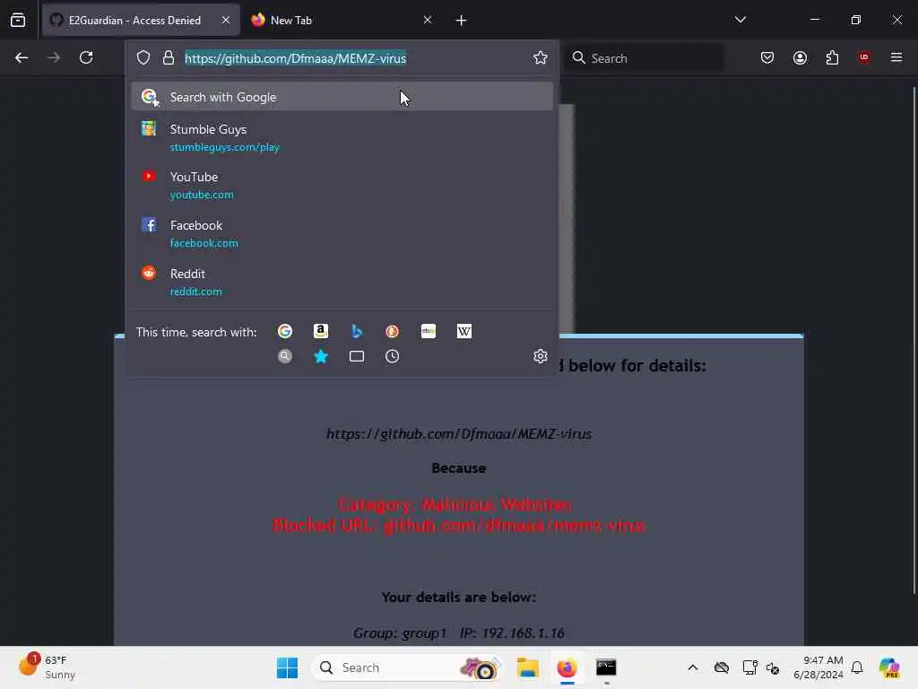Viewport: 918px width, 689px height.
Task: Go back to previous page
Action: 22,57
